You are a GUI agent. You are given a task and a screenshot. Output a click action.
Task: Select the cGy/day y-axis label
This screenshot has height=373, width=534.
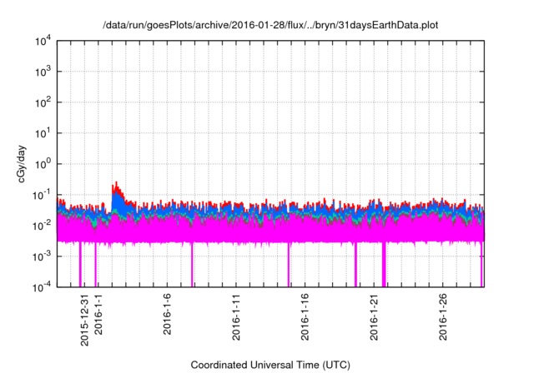[22, 164]
